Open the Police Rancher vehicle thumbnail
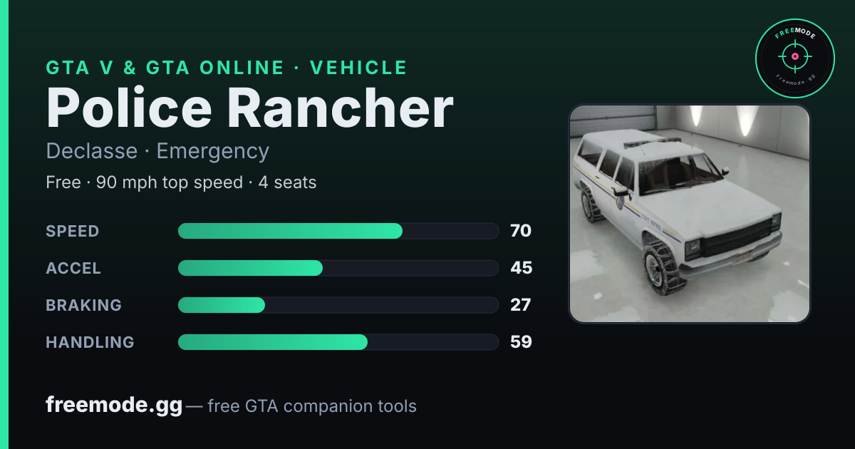 pyautogui.click(x=690, y=214)
